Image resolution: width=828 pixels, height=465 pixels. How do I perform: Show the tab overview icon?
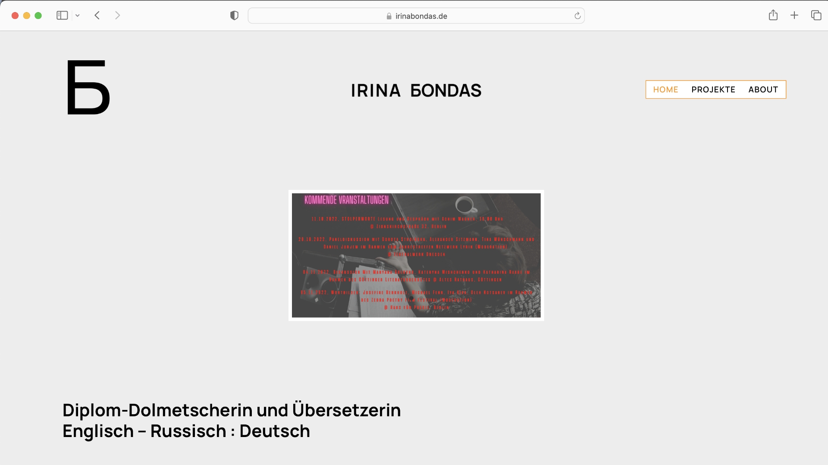click(816, 15)
